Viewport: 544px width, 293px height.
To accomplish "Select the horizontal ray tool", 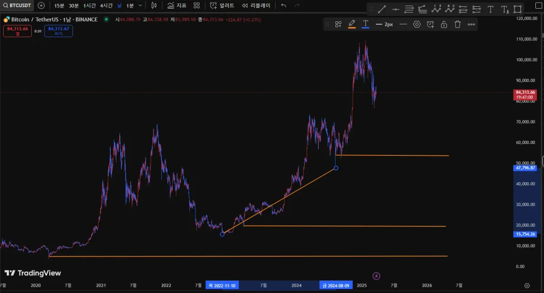I will [396, 9].
